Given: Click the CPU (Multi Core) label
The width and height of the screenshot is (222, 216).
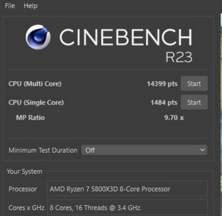Looking at the screenshot, I should [35, 84].
